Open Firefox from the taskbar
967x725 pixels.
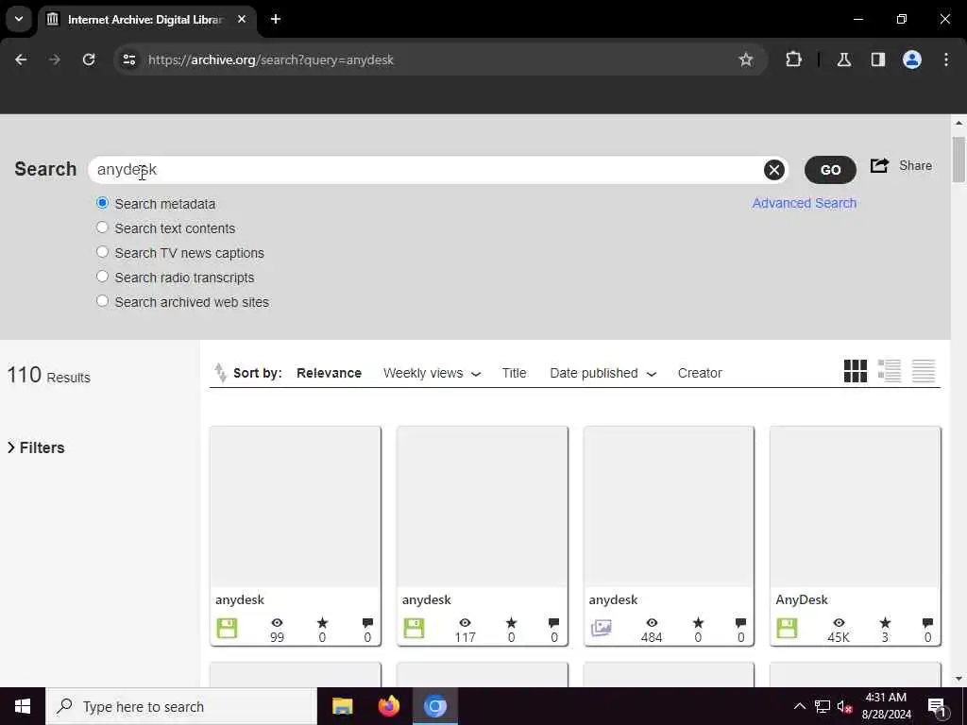[x=388, y=706]
